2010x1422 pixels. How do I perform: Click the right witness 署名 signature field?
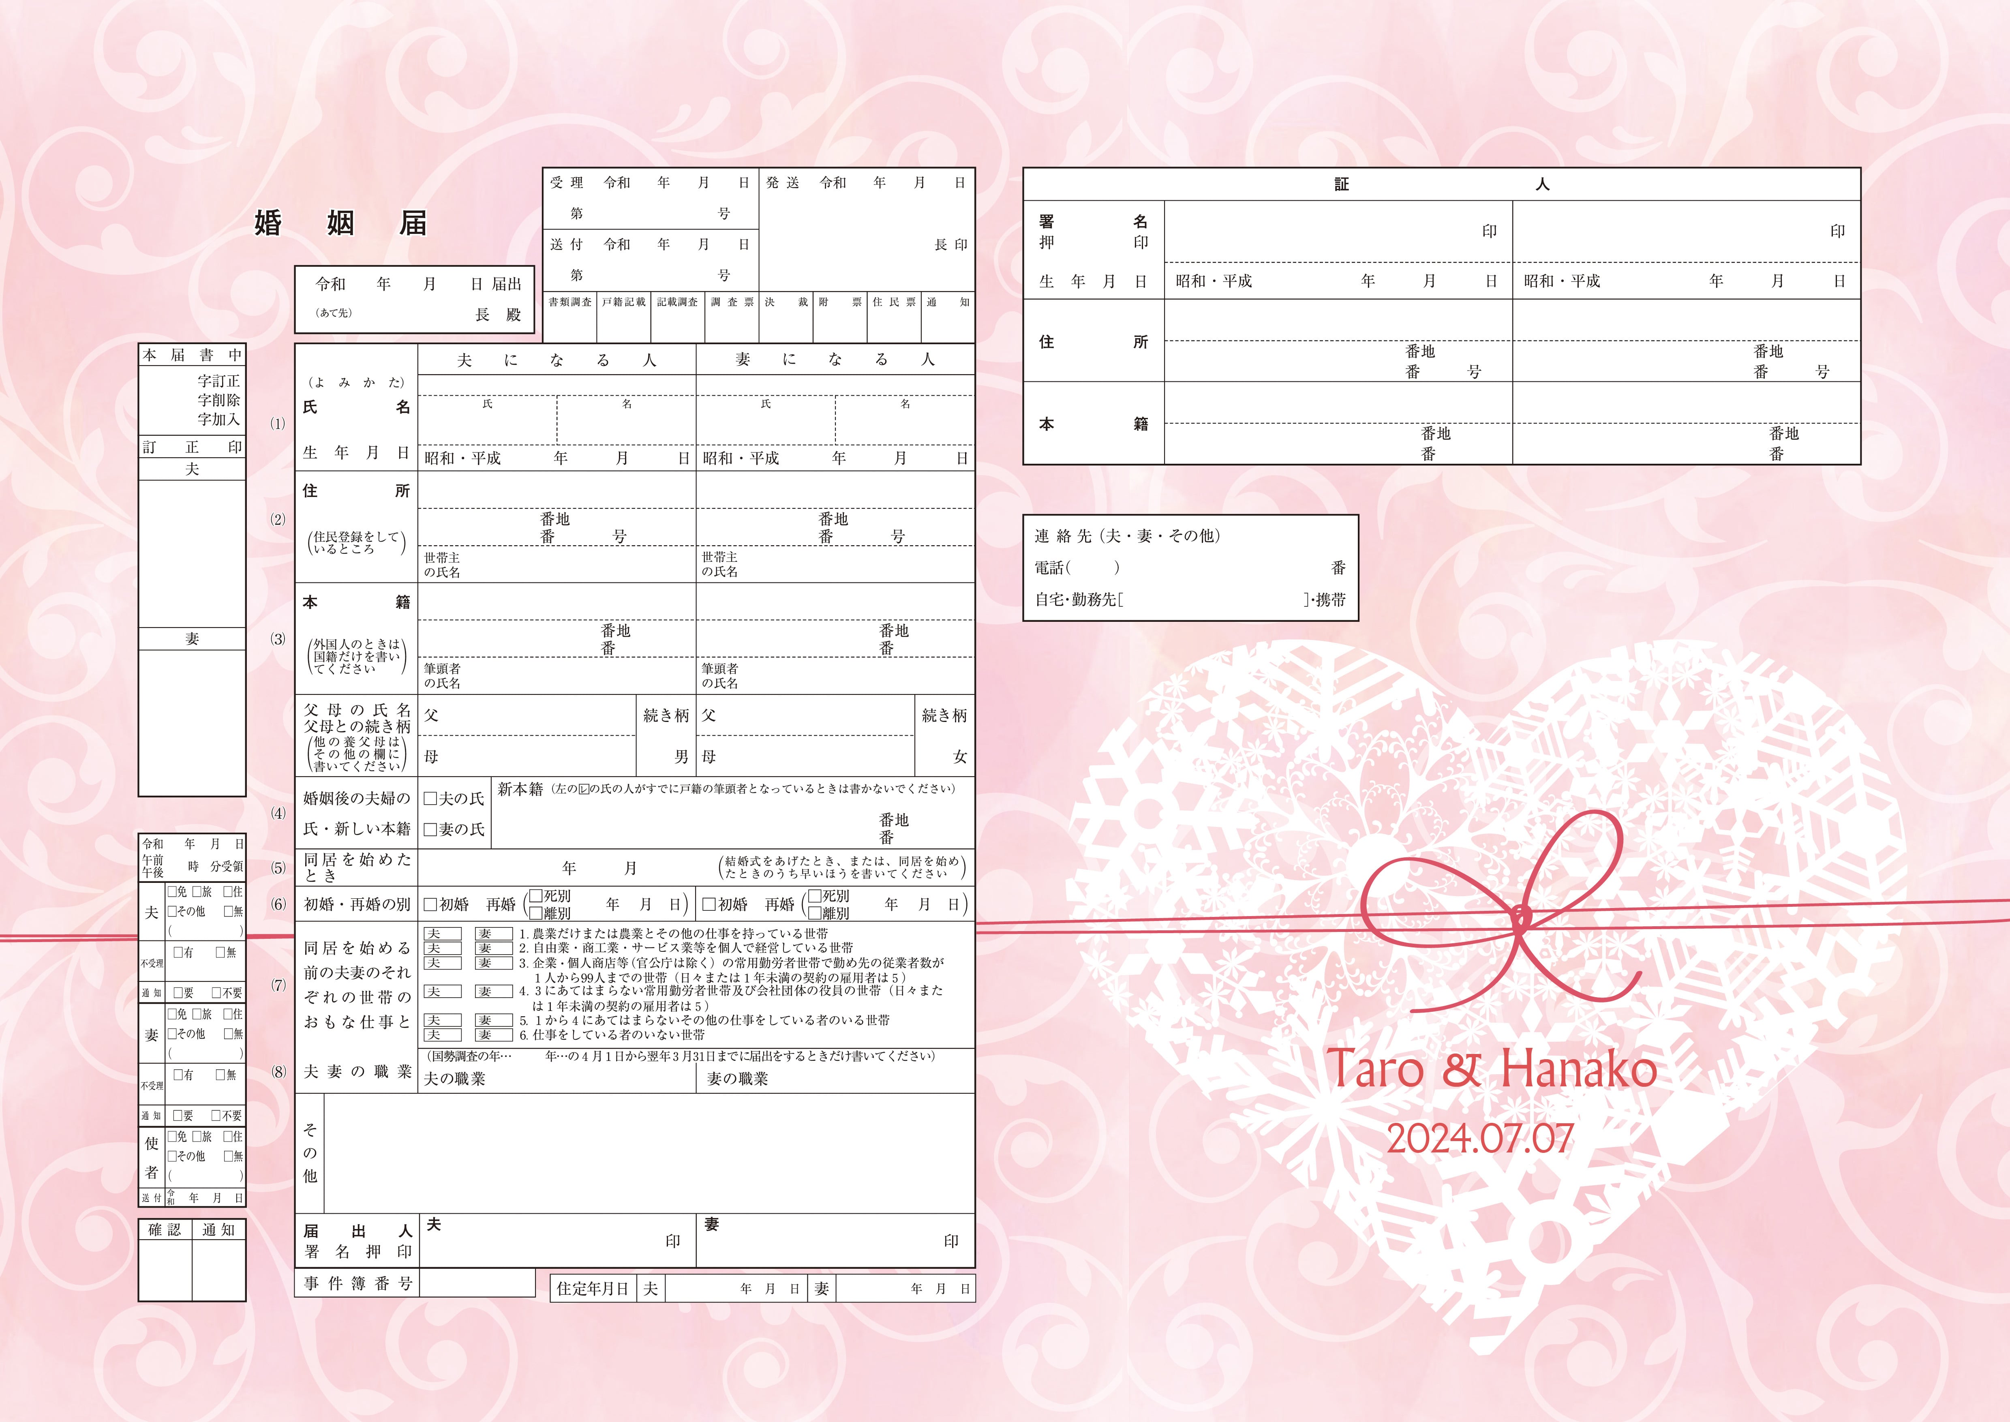[1686, 232]
